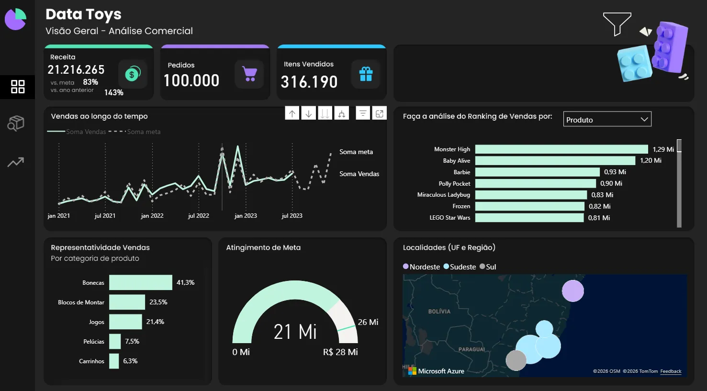Show filters affecting the sales chart visual
The width and height of the screenshot is (707, 391).
tap(363, 113)
